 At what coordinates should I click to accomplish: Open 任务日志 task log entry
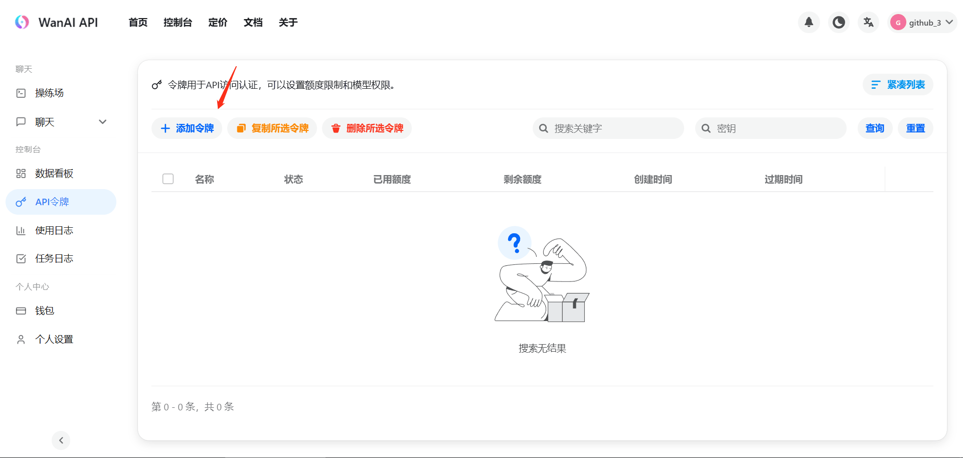(x=54, y=258)
